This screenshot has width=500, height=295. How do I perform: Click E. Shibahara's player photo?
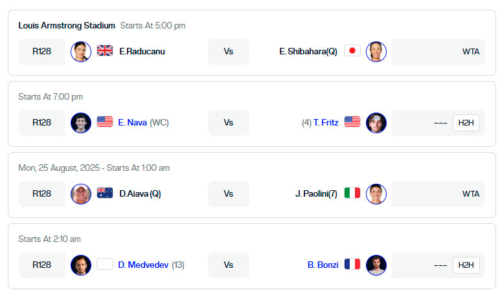point(376,52)
